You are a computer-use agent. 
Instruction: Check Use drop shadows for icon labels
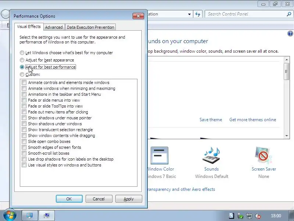(x=24, y=159)
